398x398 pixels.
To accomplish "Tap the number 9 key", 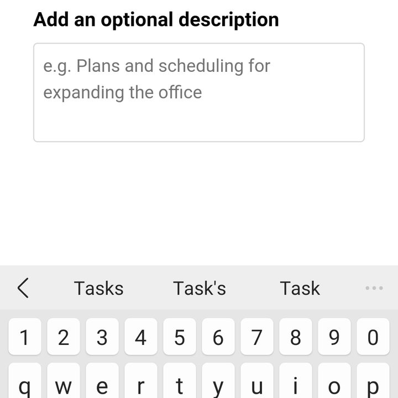I will 334,337.
